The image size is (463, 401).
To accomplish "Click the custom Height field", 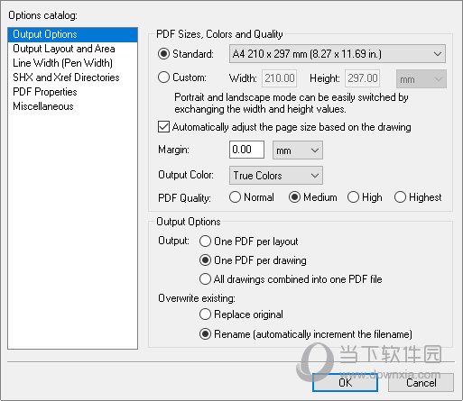I will pyautogui.click(x=362, y=78).
